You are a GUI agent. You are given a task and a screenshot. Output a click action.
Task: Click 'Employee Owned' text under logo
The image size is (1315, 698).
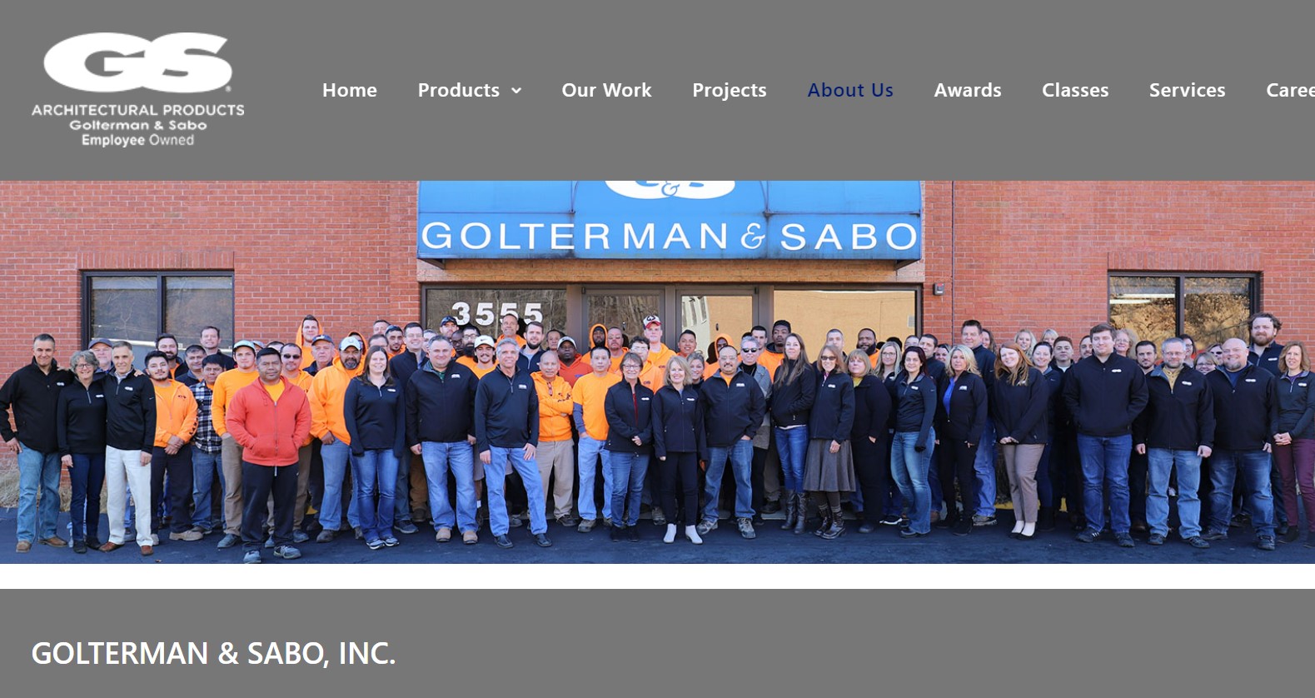(137, 140)
